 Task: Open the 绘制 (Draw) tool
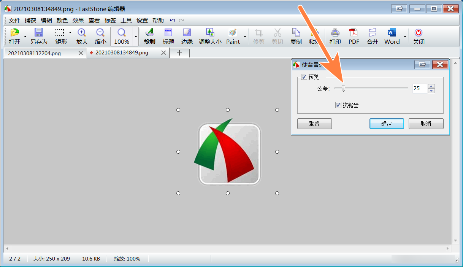click(x=150, y=37)
